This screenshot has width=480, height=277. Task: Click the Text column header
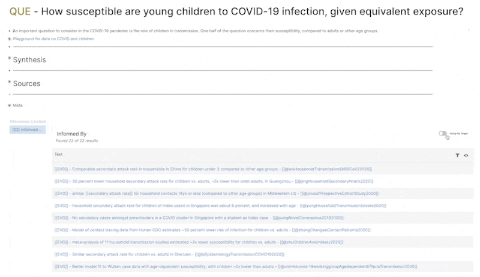59,155
